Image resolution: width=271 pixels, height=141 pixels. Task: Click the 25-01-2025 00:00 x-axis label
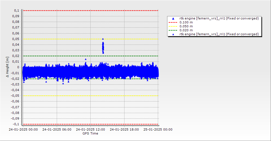click(x=158, y=130)
